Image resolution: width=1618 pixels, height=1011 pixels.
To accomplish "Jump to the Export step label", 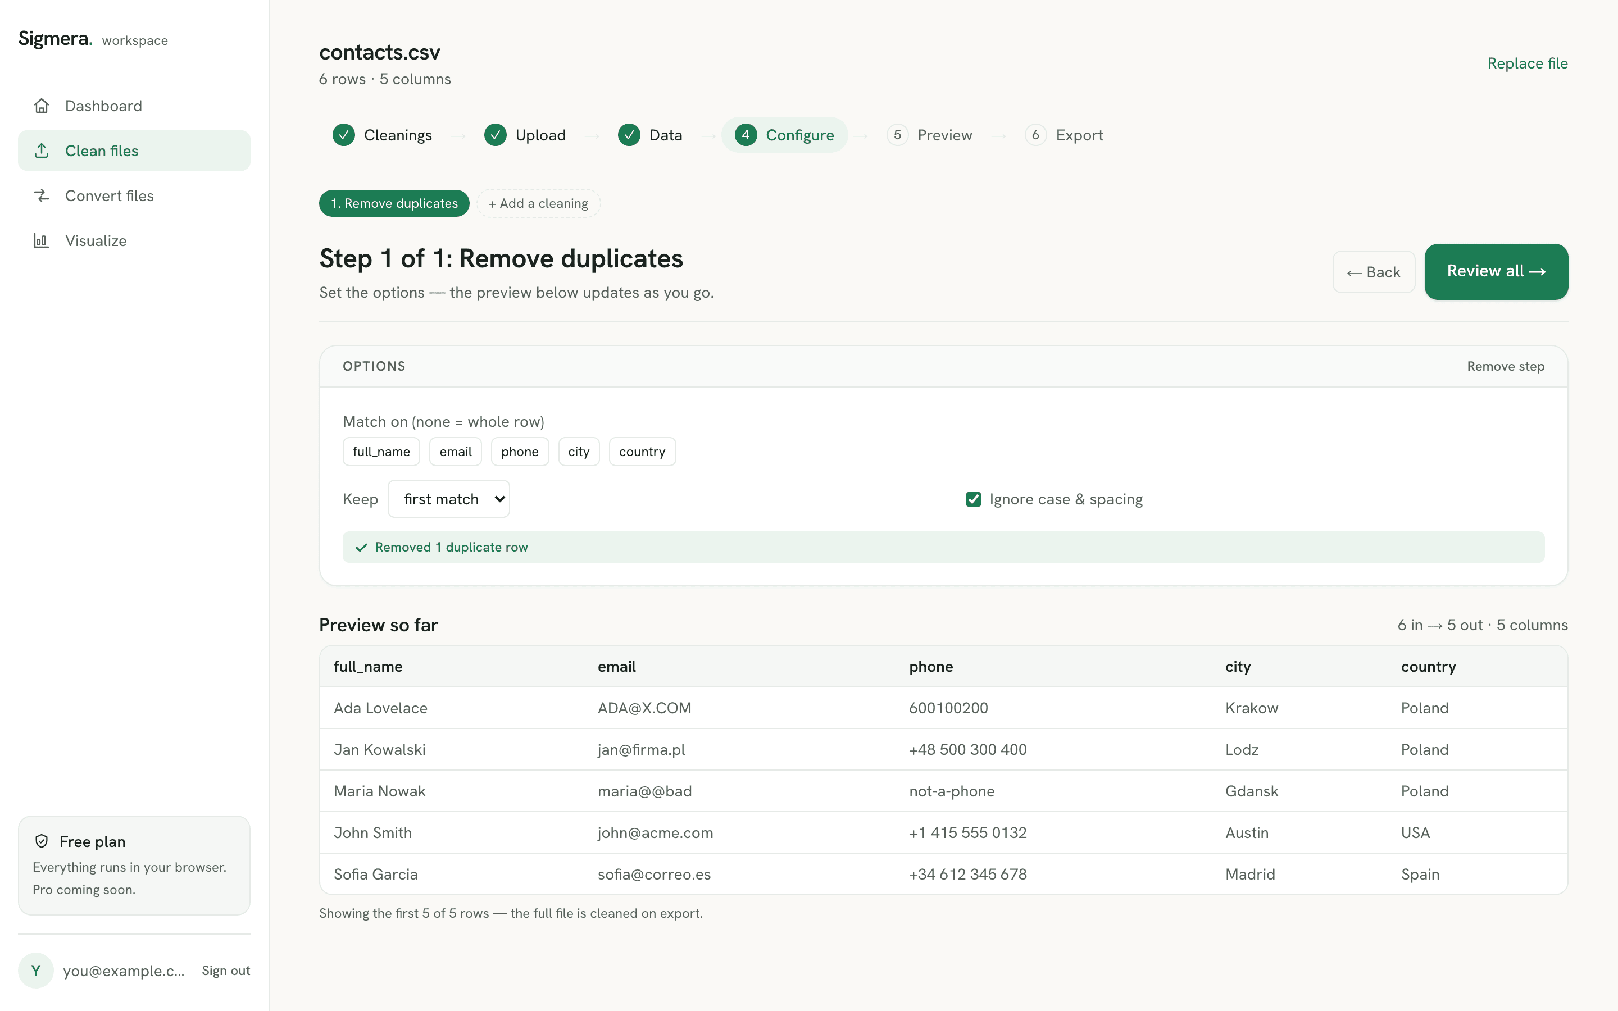I will (x=1079, y=135).
